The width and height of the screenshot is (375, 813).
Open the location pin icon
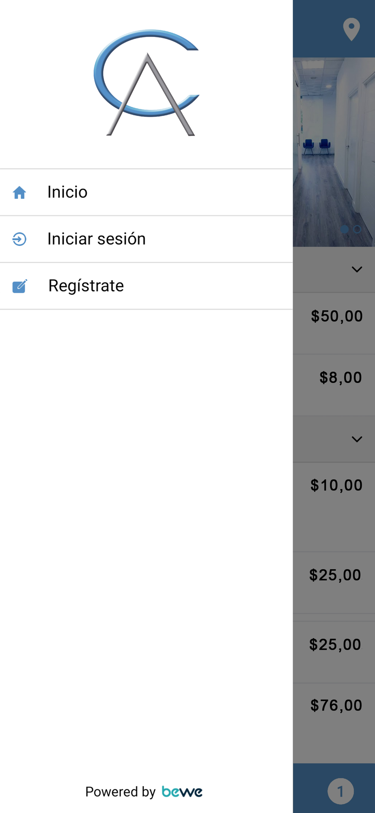tap(351, 29)
